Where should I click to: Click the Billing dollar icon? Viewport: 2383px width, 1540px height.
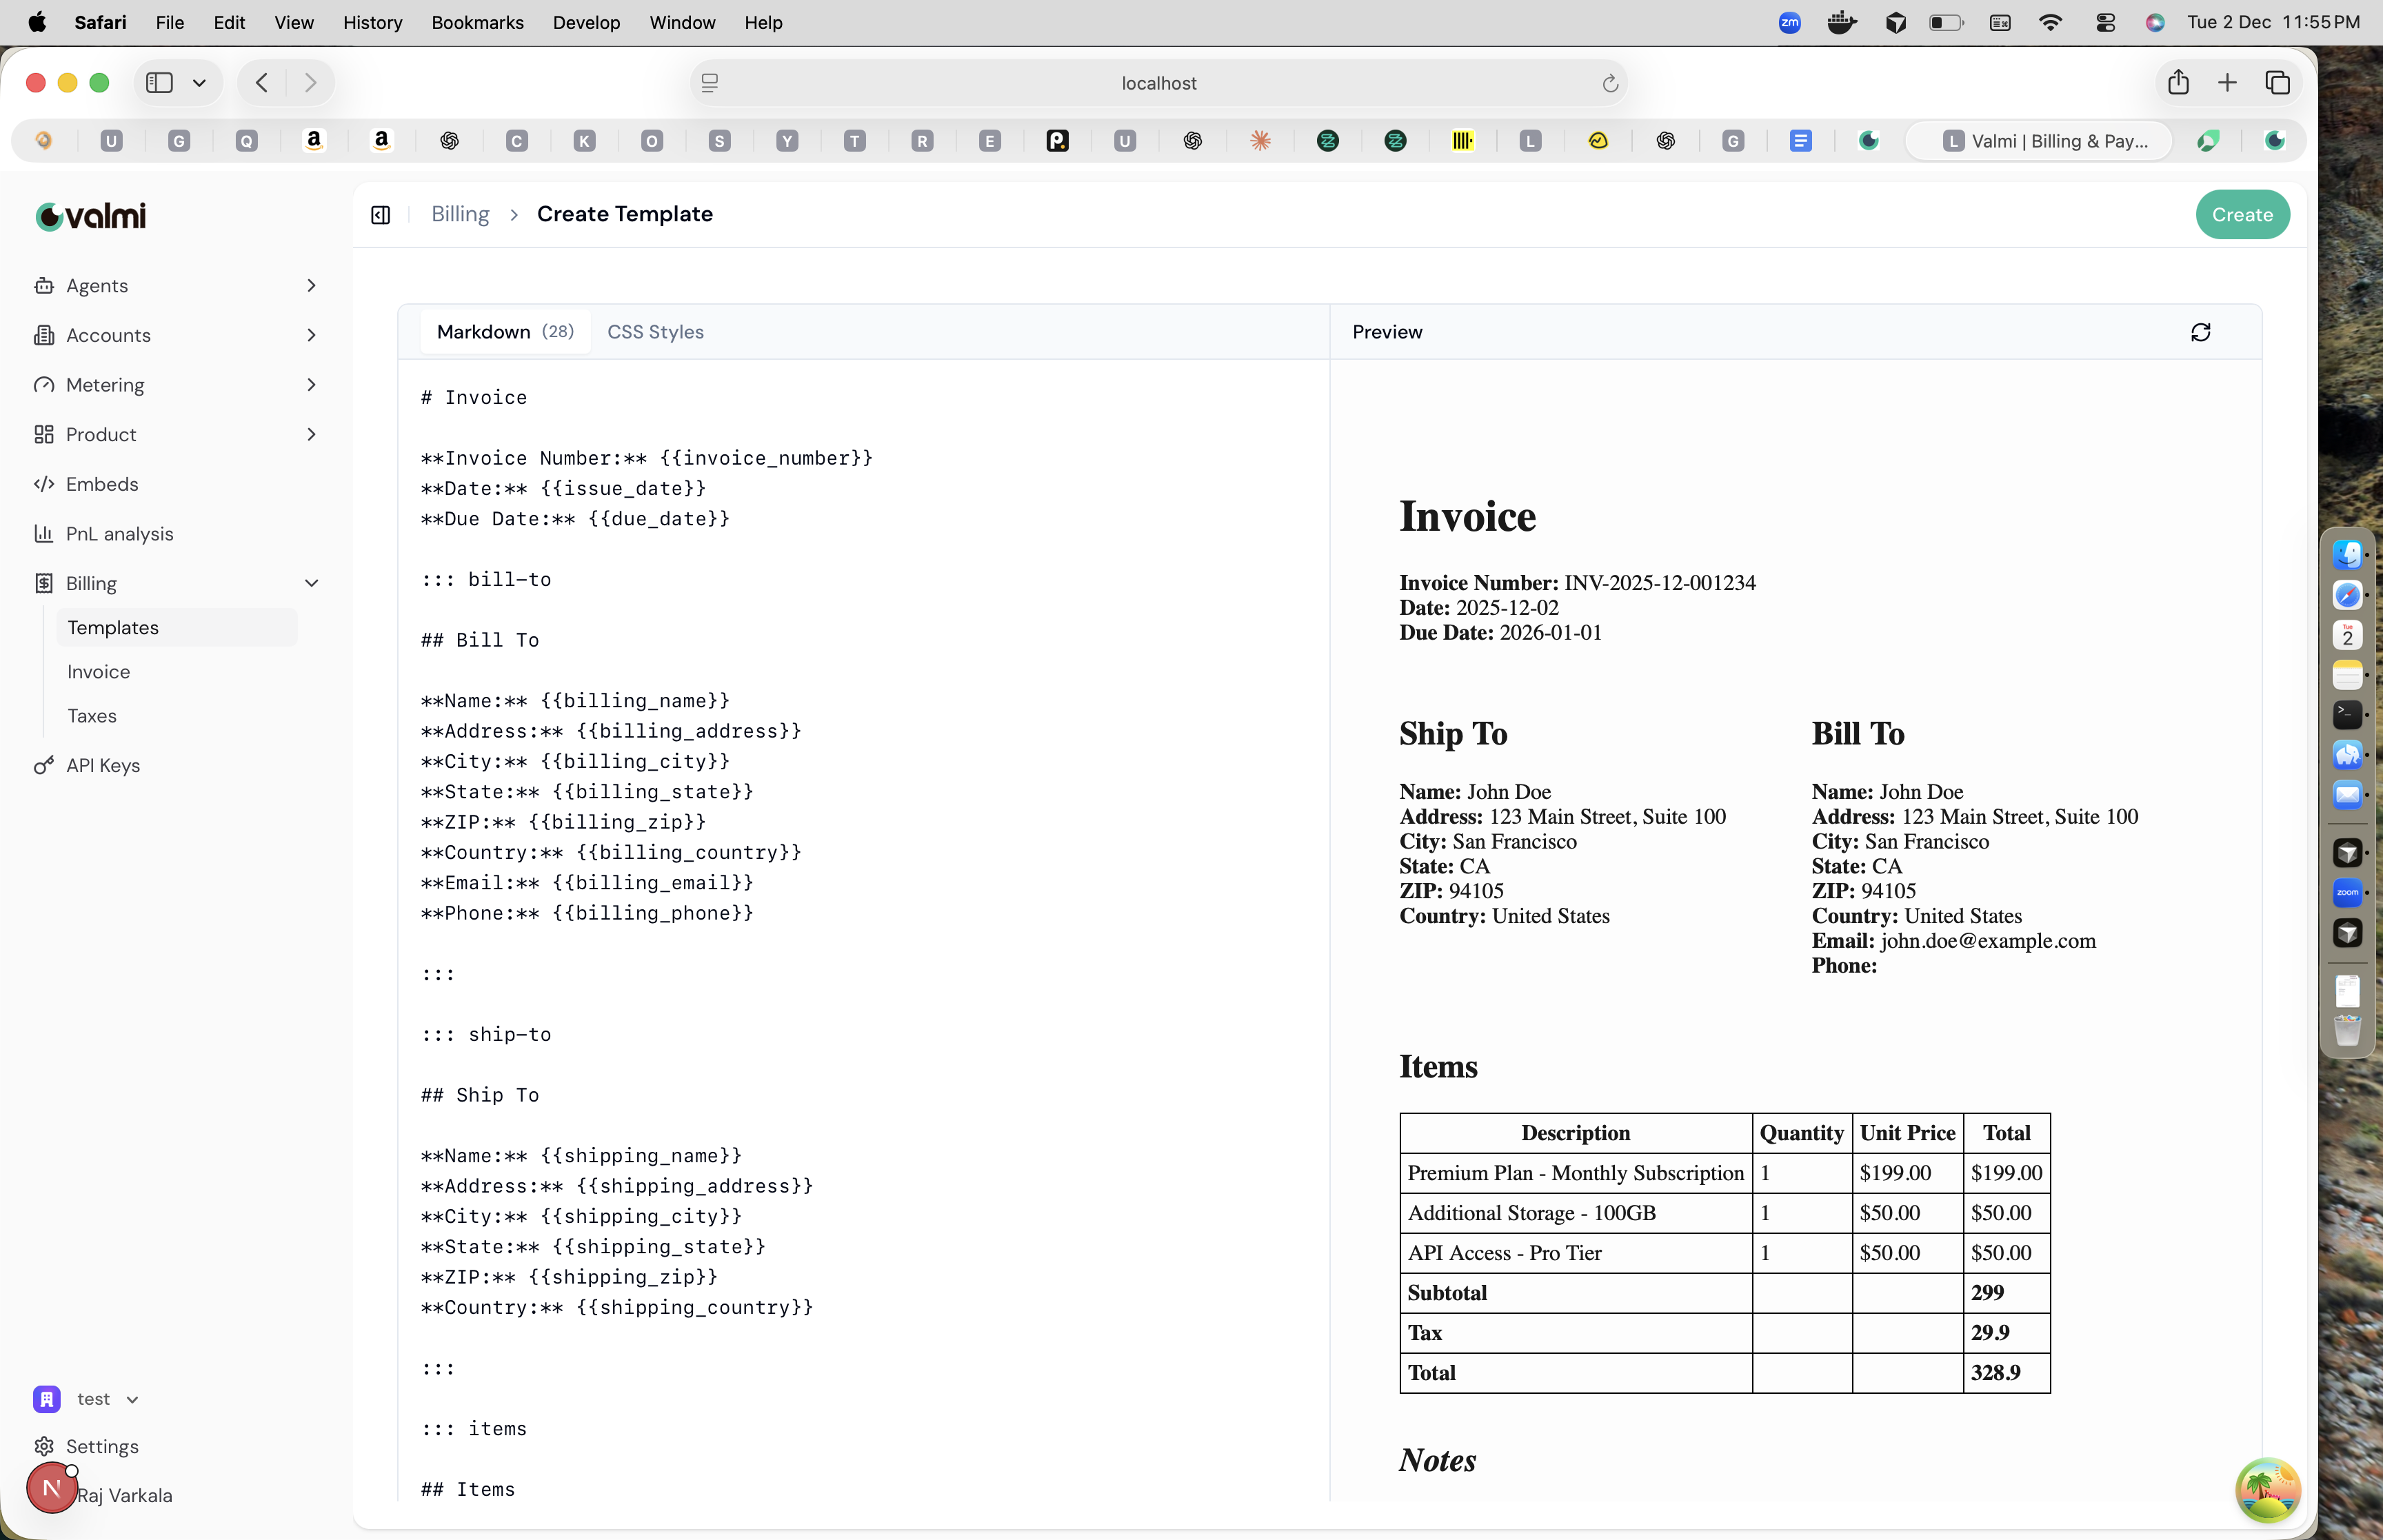tap(44, 583)
